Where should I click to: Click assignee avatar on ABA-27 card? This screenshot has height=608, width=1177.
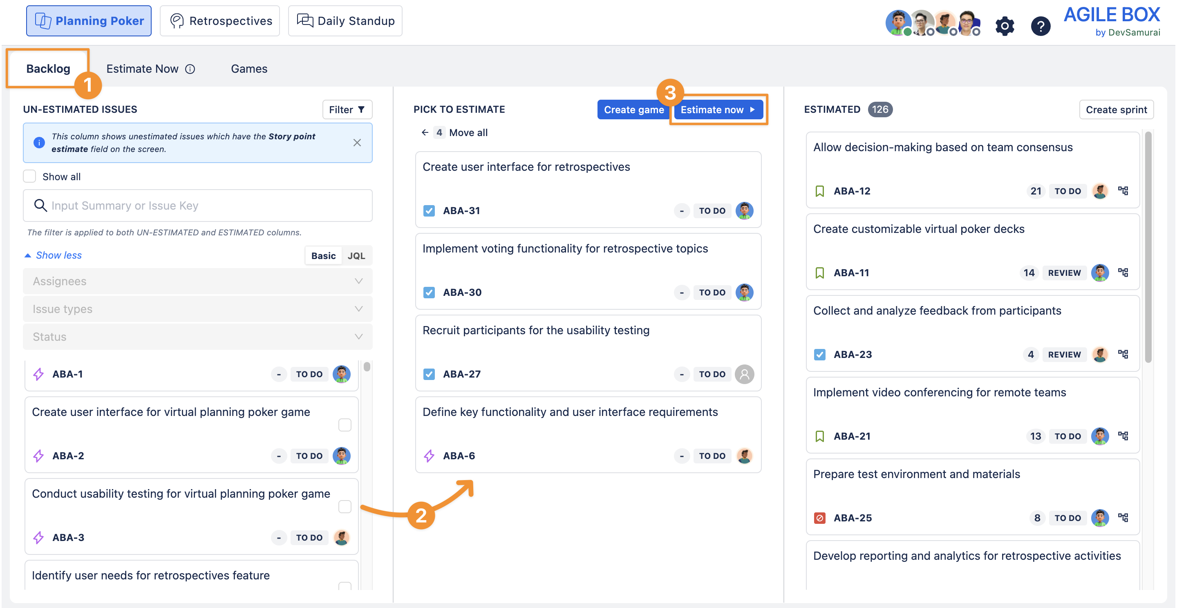coord(744,374)
